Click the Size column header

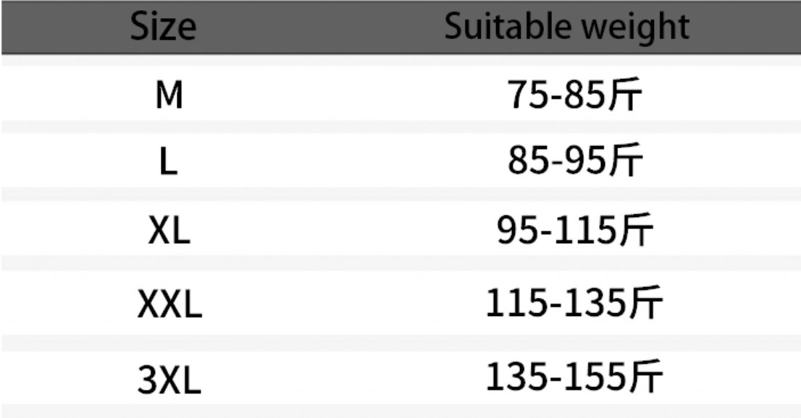point(163,27)
